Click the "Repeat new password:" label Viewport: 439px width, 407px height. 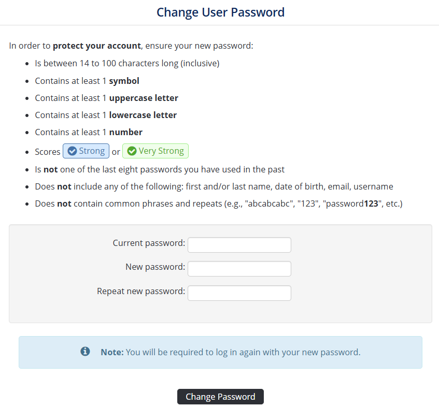point(141,291)
